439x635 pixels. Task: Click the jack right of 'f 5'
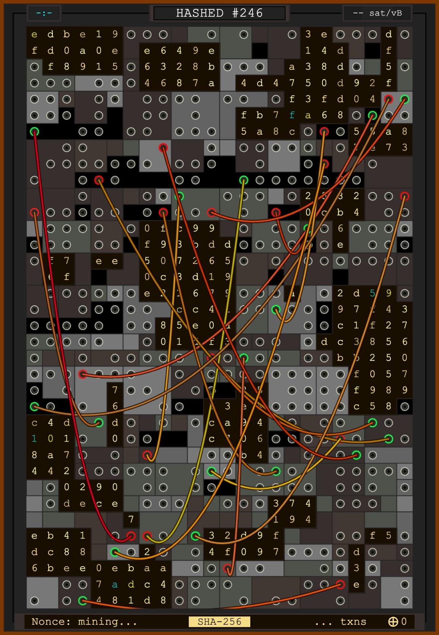click(x=405, y=536)
